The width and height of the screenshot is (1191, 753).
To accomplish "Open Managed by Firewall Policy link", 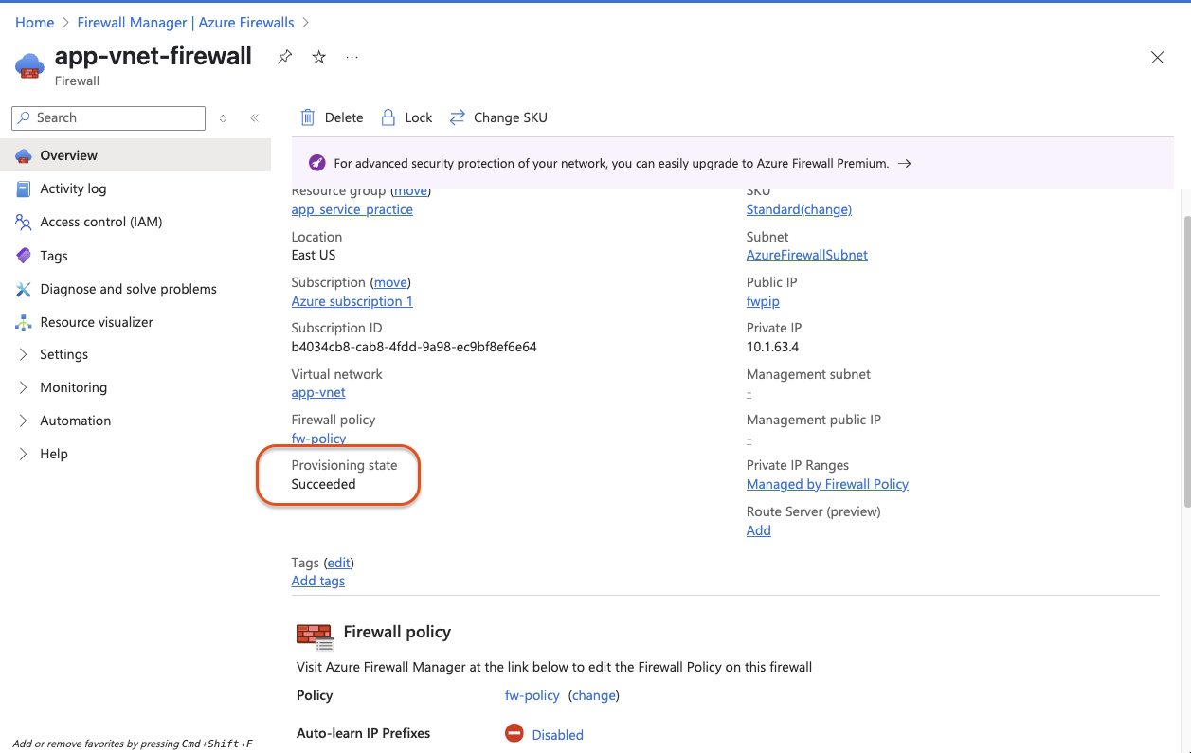I will (x=827, y=484).
